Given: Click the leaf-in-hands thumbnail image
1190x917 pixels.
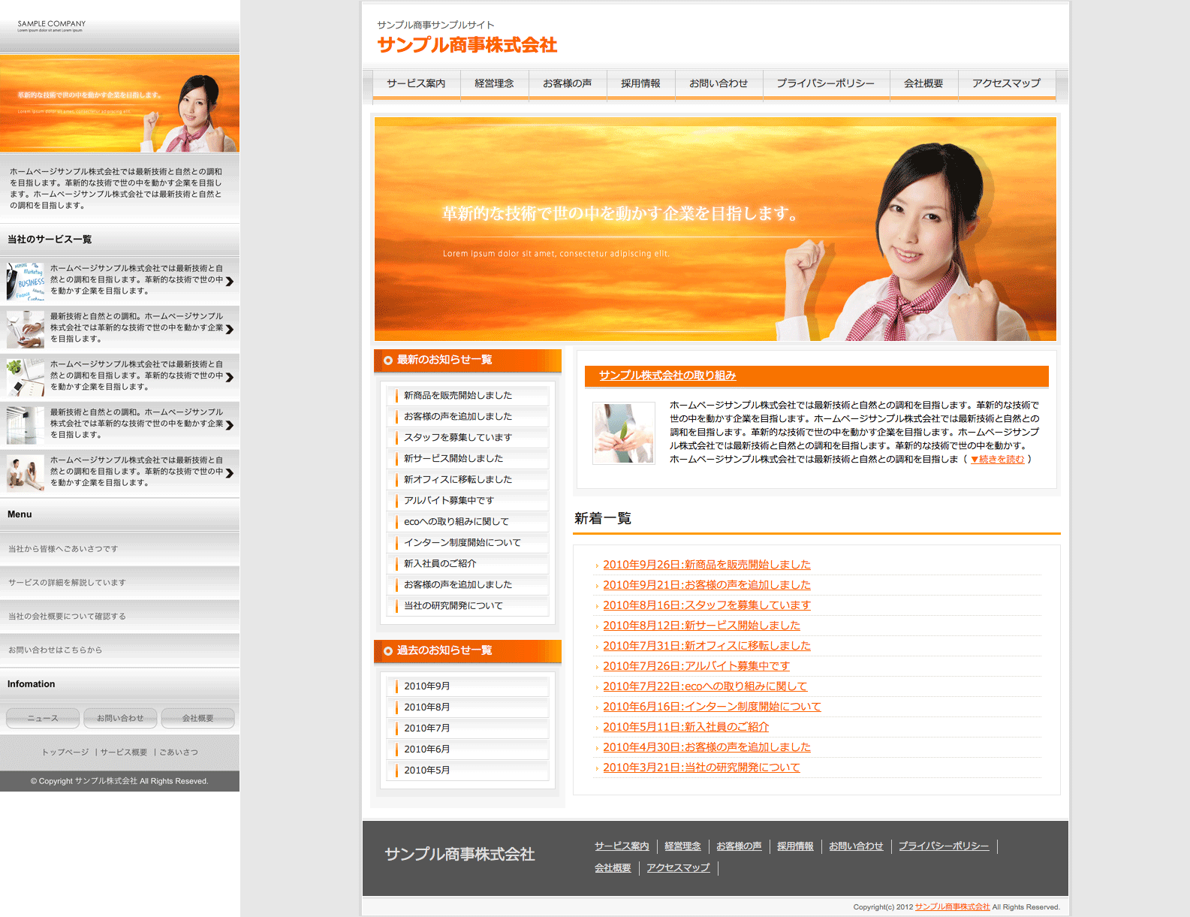Looking at the screenshot, I should [623, 433].
